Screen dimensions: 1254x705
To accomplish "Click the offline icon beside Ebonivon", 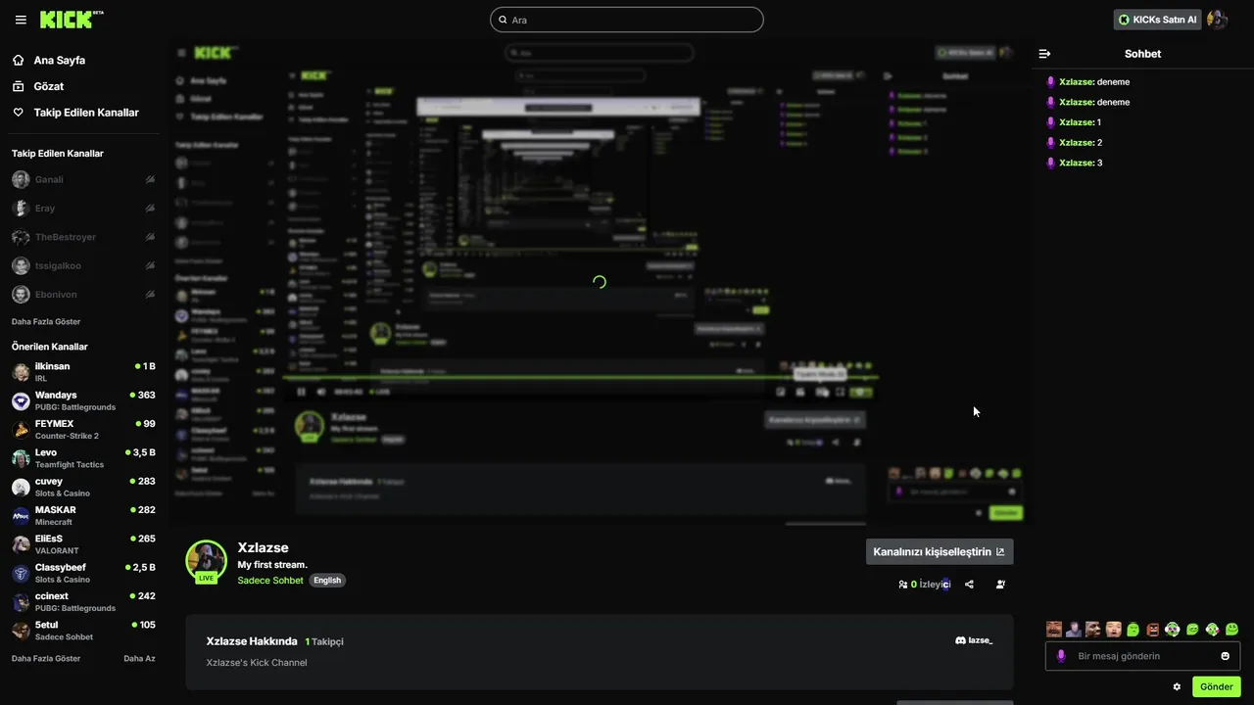I will (150, 294).
